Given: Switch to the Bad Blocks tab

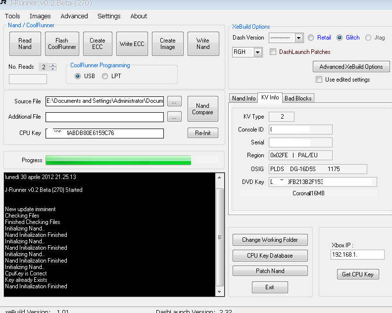Looking at the screenshot, I should click(x=298, y=98).
